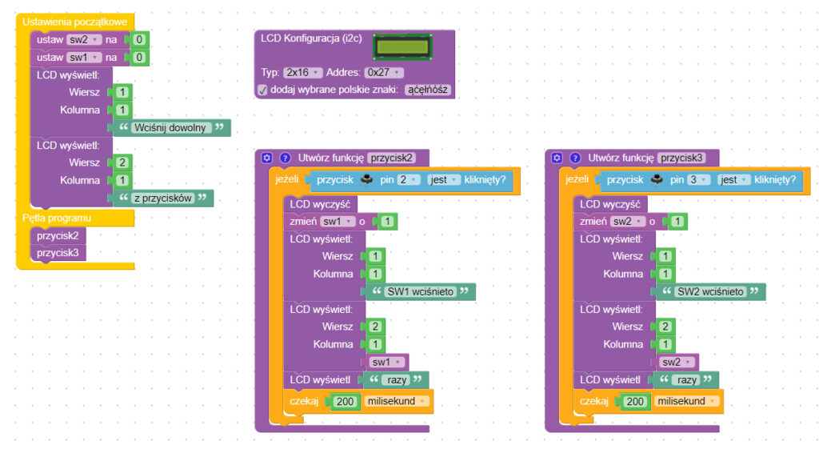819x453 pixels.
Task: Open pin 3 dropdown in przycisk3 condition
Action: pyautogui.click(x=698, y=180)
